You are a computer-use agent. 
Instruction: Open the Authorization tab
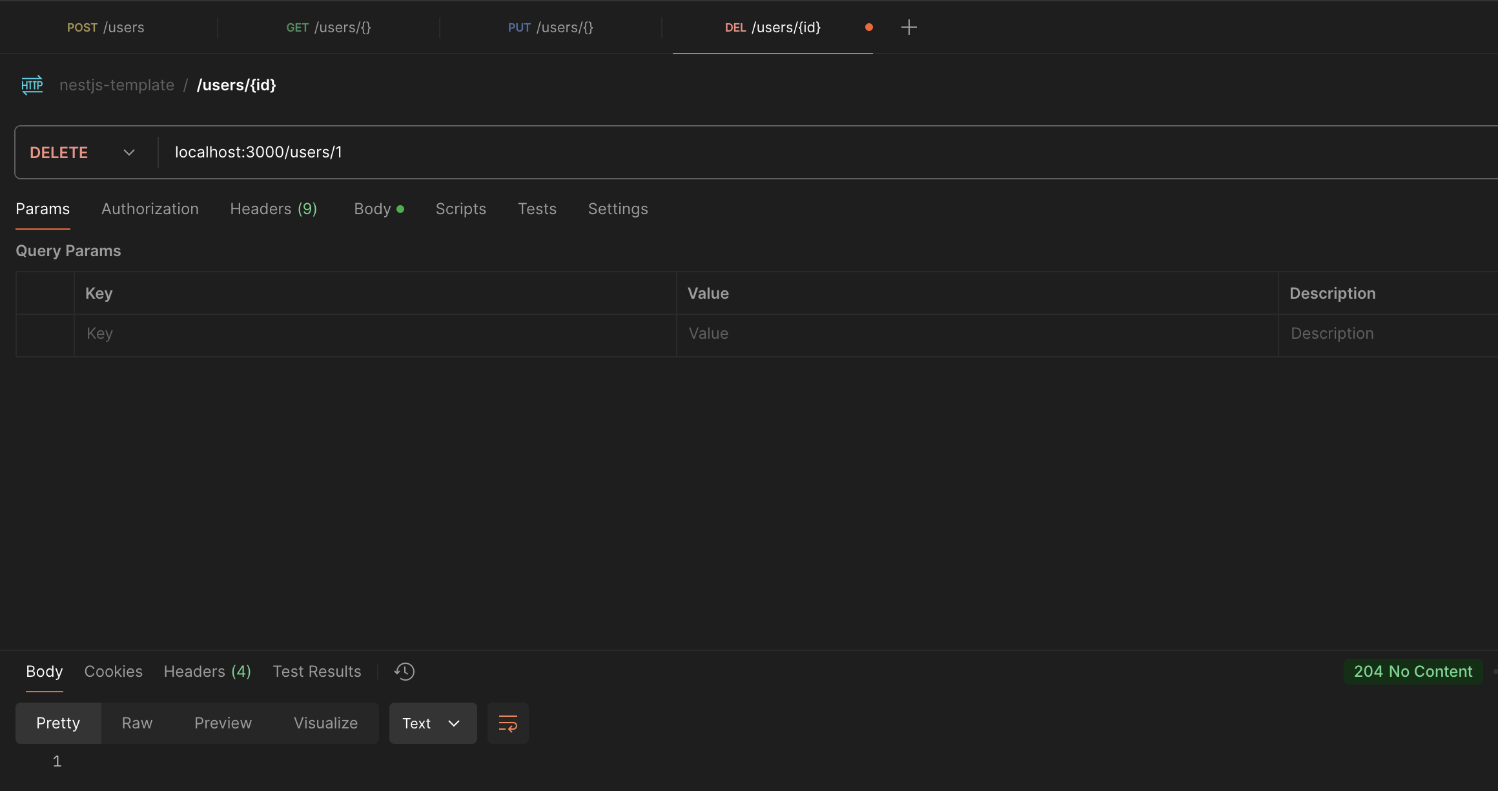click(x=150, y=209)
